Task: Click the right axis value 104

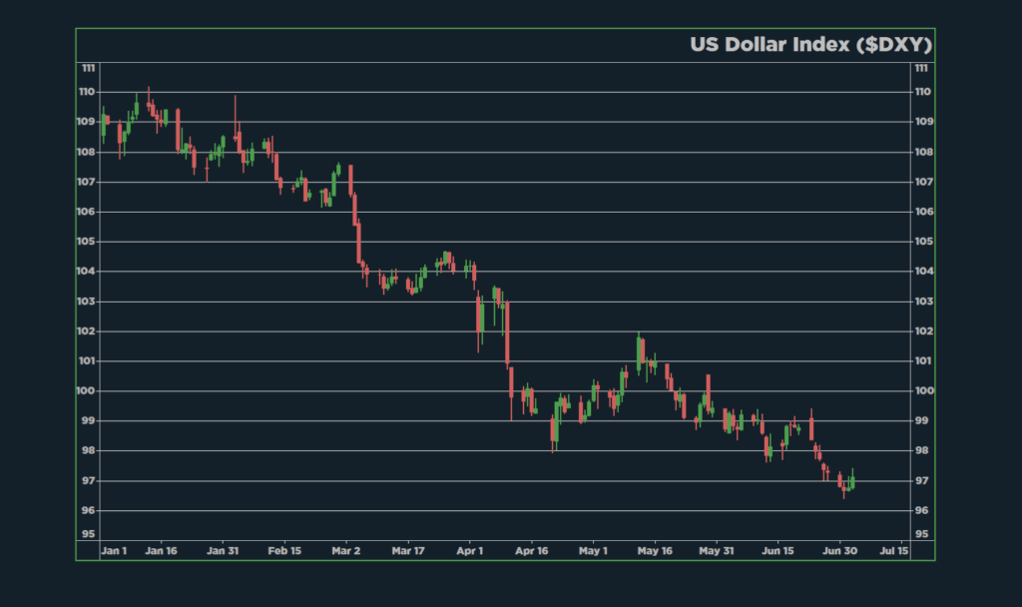Action: coord(924,272)
